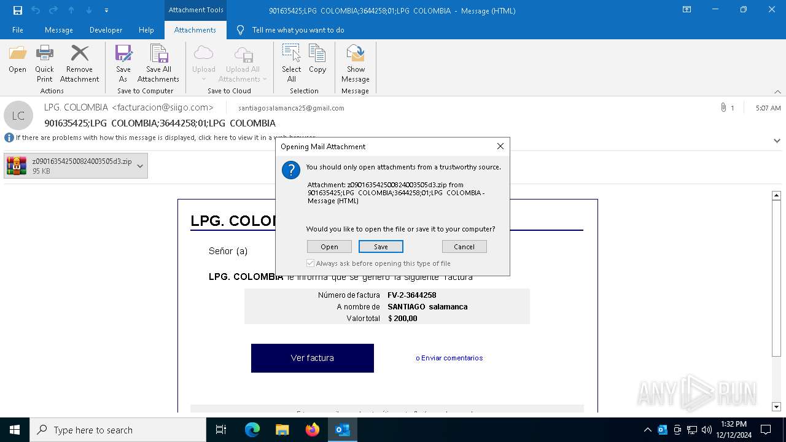
Task: Click Tell me what you want to do
Action: (298, 30)
